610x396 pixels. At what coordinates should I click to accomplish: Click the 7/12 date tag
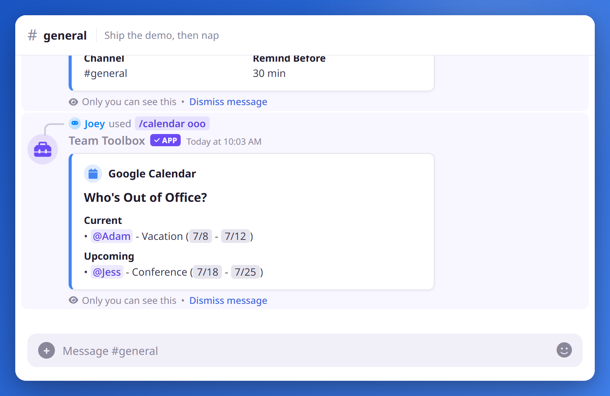point(236,236)
